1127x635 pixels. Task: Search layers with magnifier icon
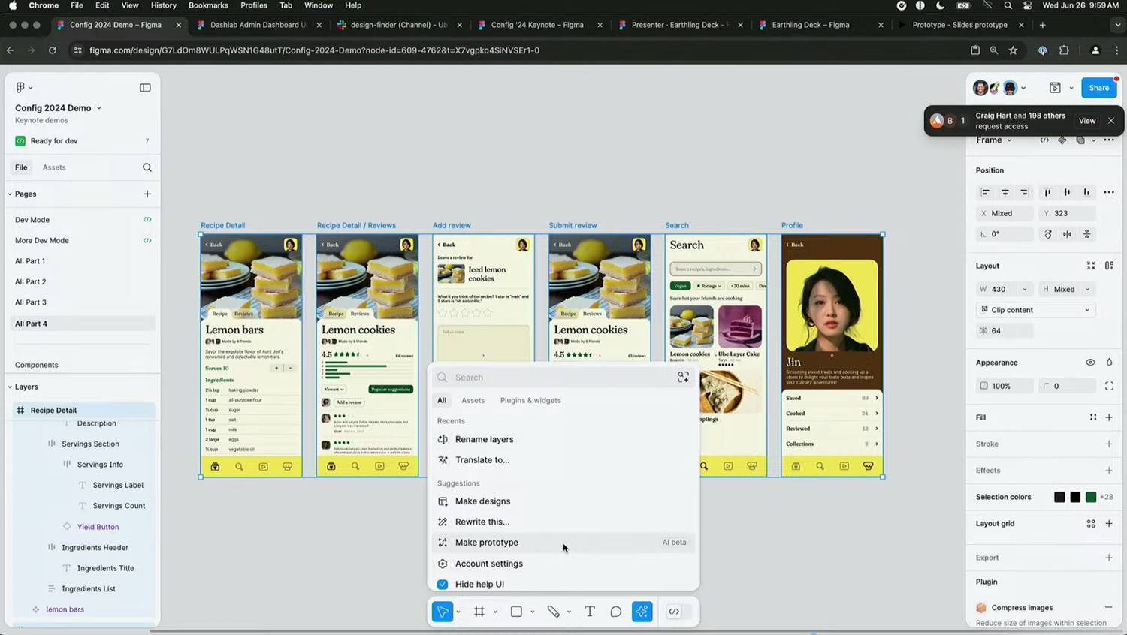tap(147, 167)
